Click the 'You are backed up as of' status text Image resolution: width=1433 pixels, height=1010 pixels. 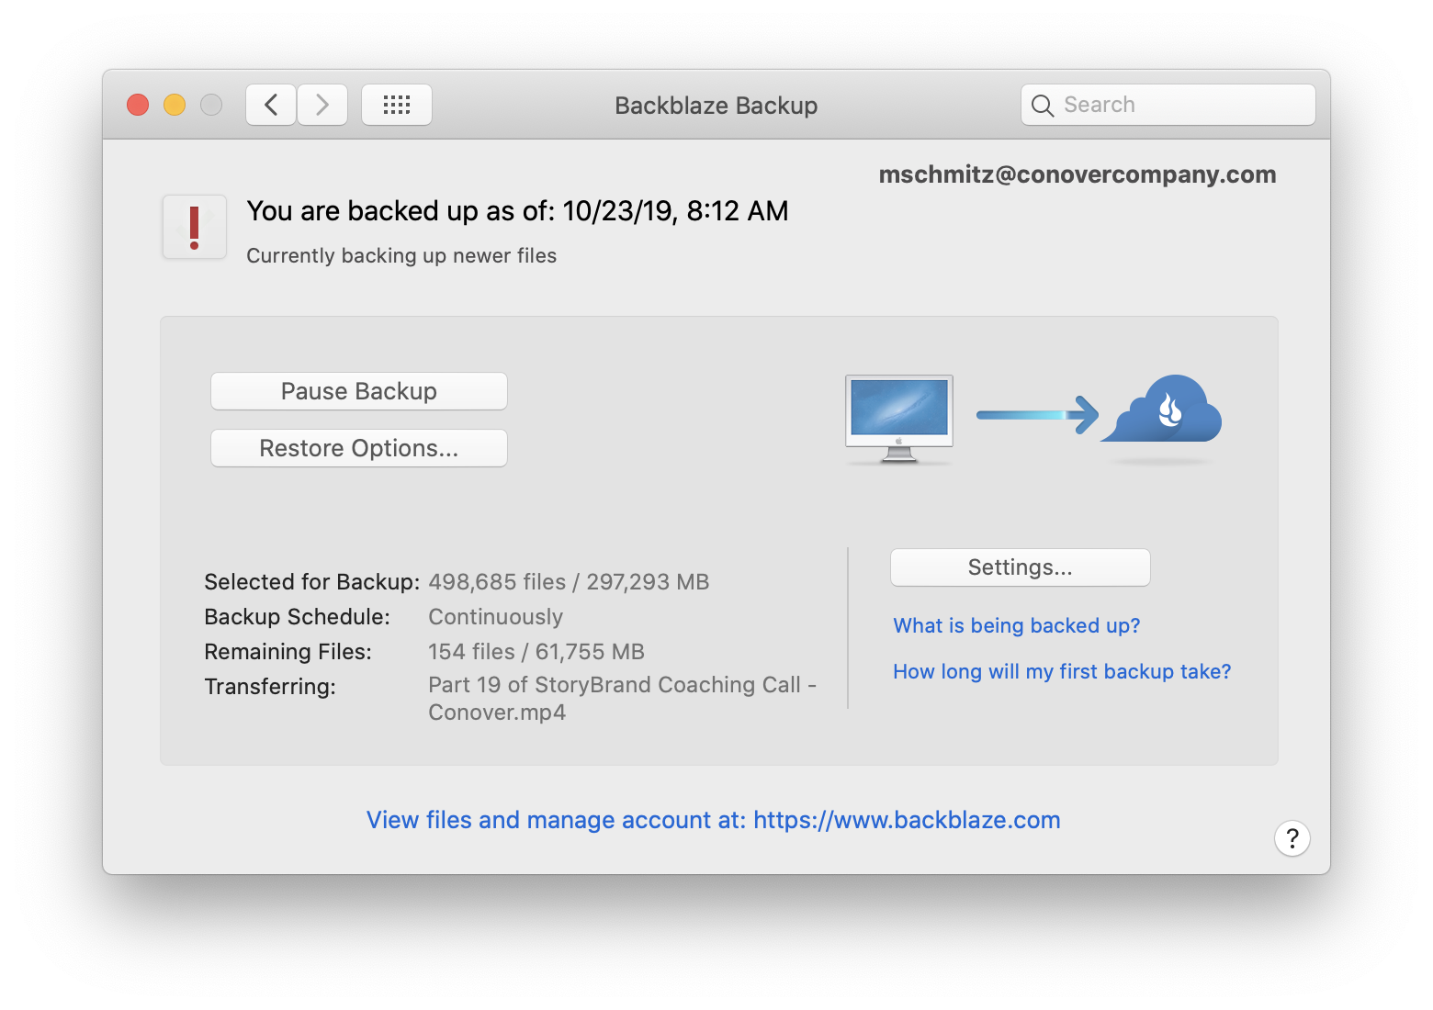tap(517, 211)
